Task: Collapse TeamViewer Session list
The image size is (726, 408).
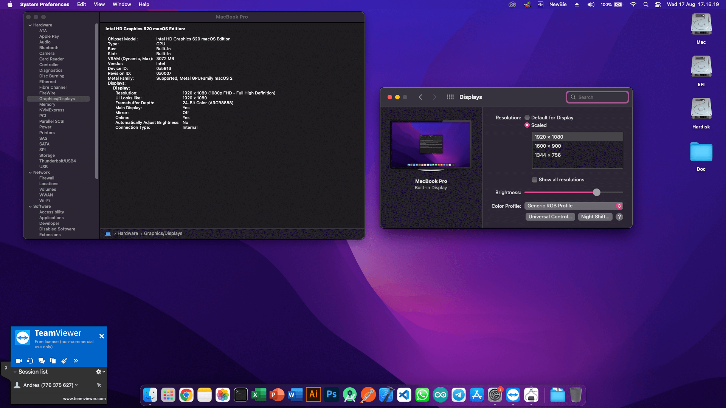Action: click(15, 372)
